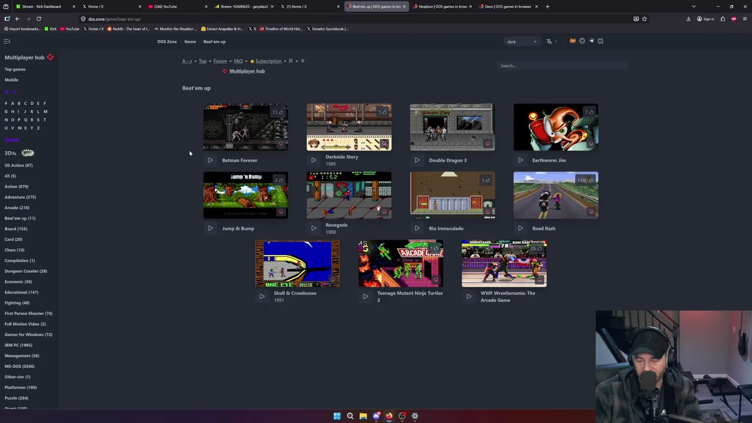Click the Telegram icon in site header

coord(591,41)
